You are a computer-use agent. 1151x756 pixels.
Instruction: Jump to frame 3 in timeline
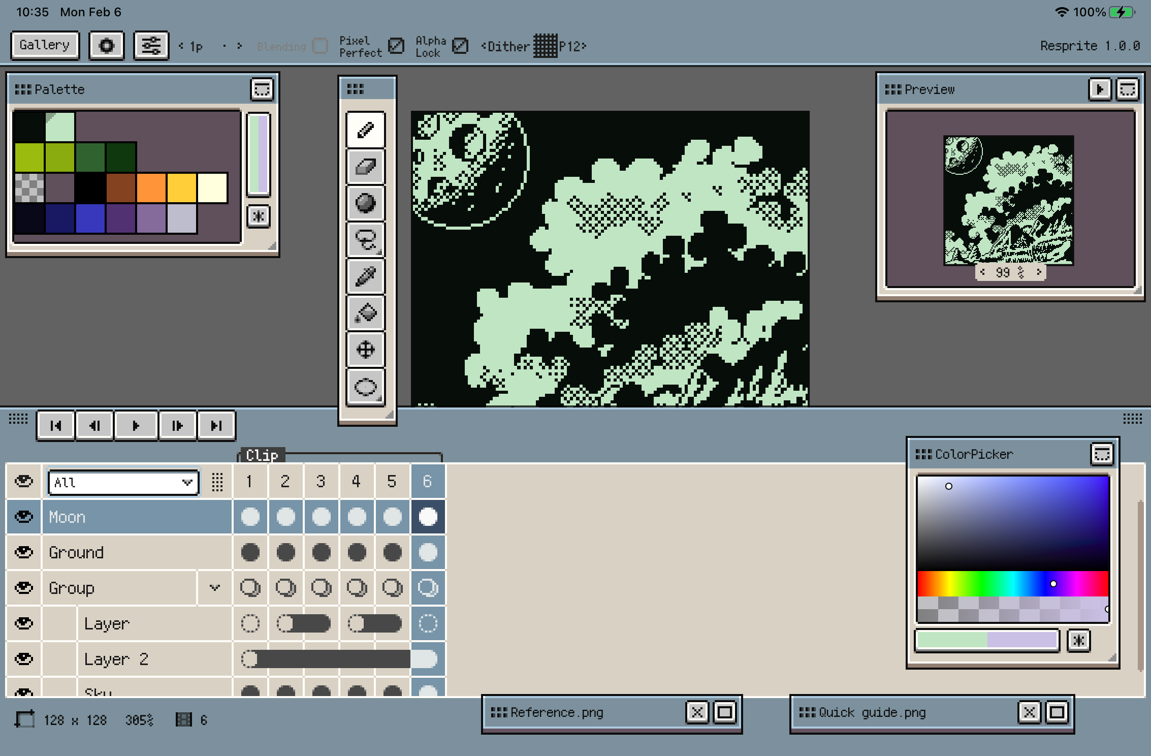pyautogui.click(x=321, y=481)
